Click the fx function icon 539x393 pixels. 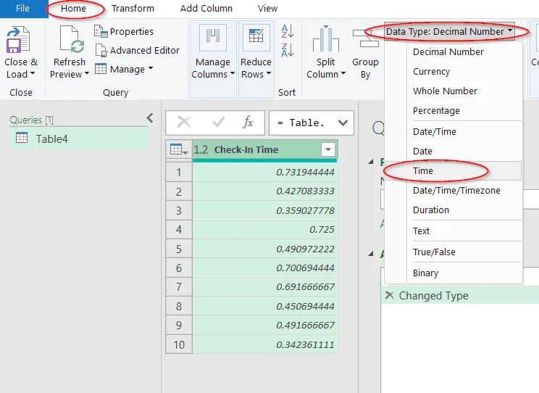pos(248,122)
